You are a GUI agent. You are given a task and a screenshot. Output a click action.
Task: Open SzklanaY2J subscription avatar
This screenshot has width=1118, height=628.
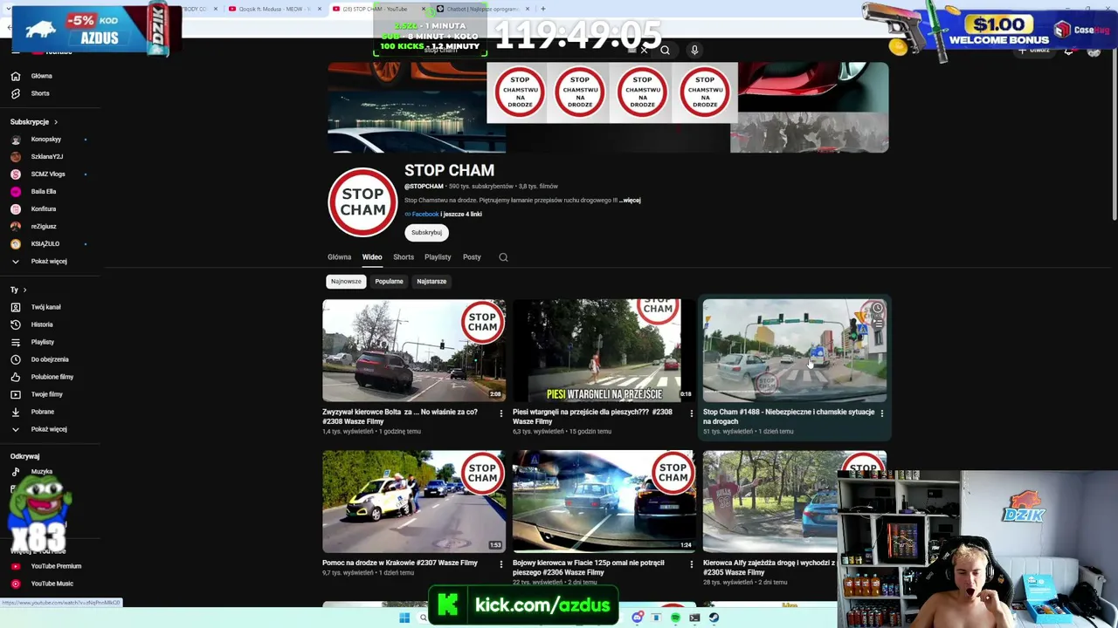16,157
